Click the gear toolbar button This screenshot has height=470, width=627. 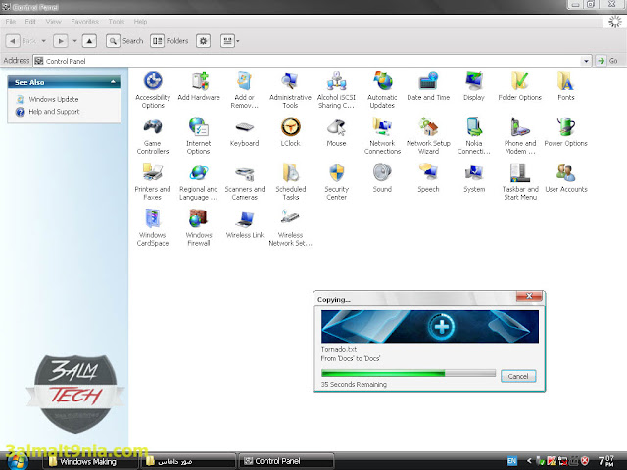coord(203,41)
